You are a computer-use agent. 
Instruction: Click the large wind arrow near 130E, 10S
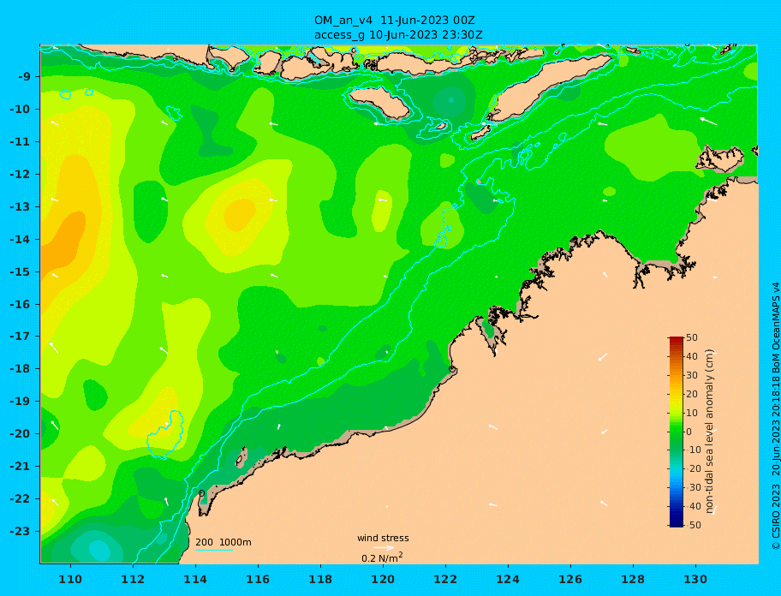pyautogui.click(x=709, y=121)
